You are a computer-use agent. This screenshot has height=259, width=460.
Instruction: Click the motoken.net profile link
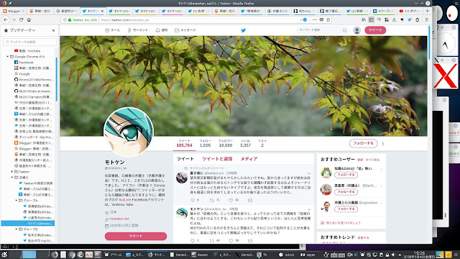[x=119, y=219]
